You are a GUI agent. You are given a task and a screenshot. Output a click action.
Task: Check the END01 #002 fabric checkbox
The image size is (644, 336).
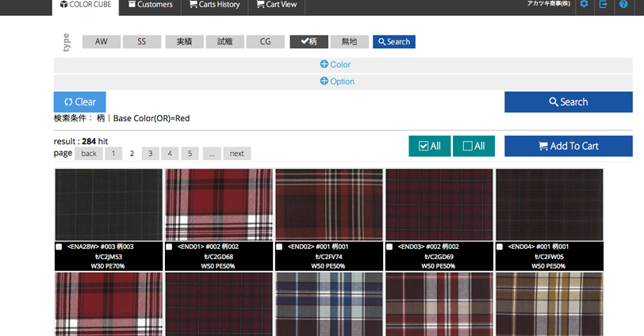tap(169, 246)
